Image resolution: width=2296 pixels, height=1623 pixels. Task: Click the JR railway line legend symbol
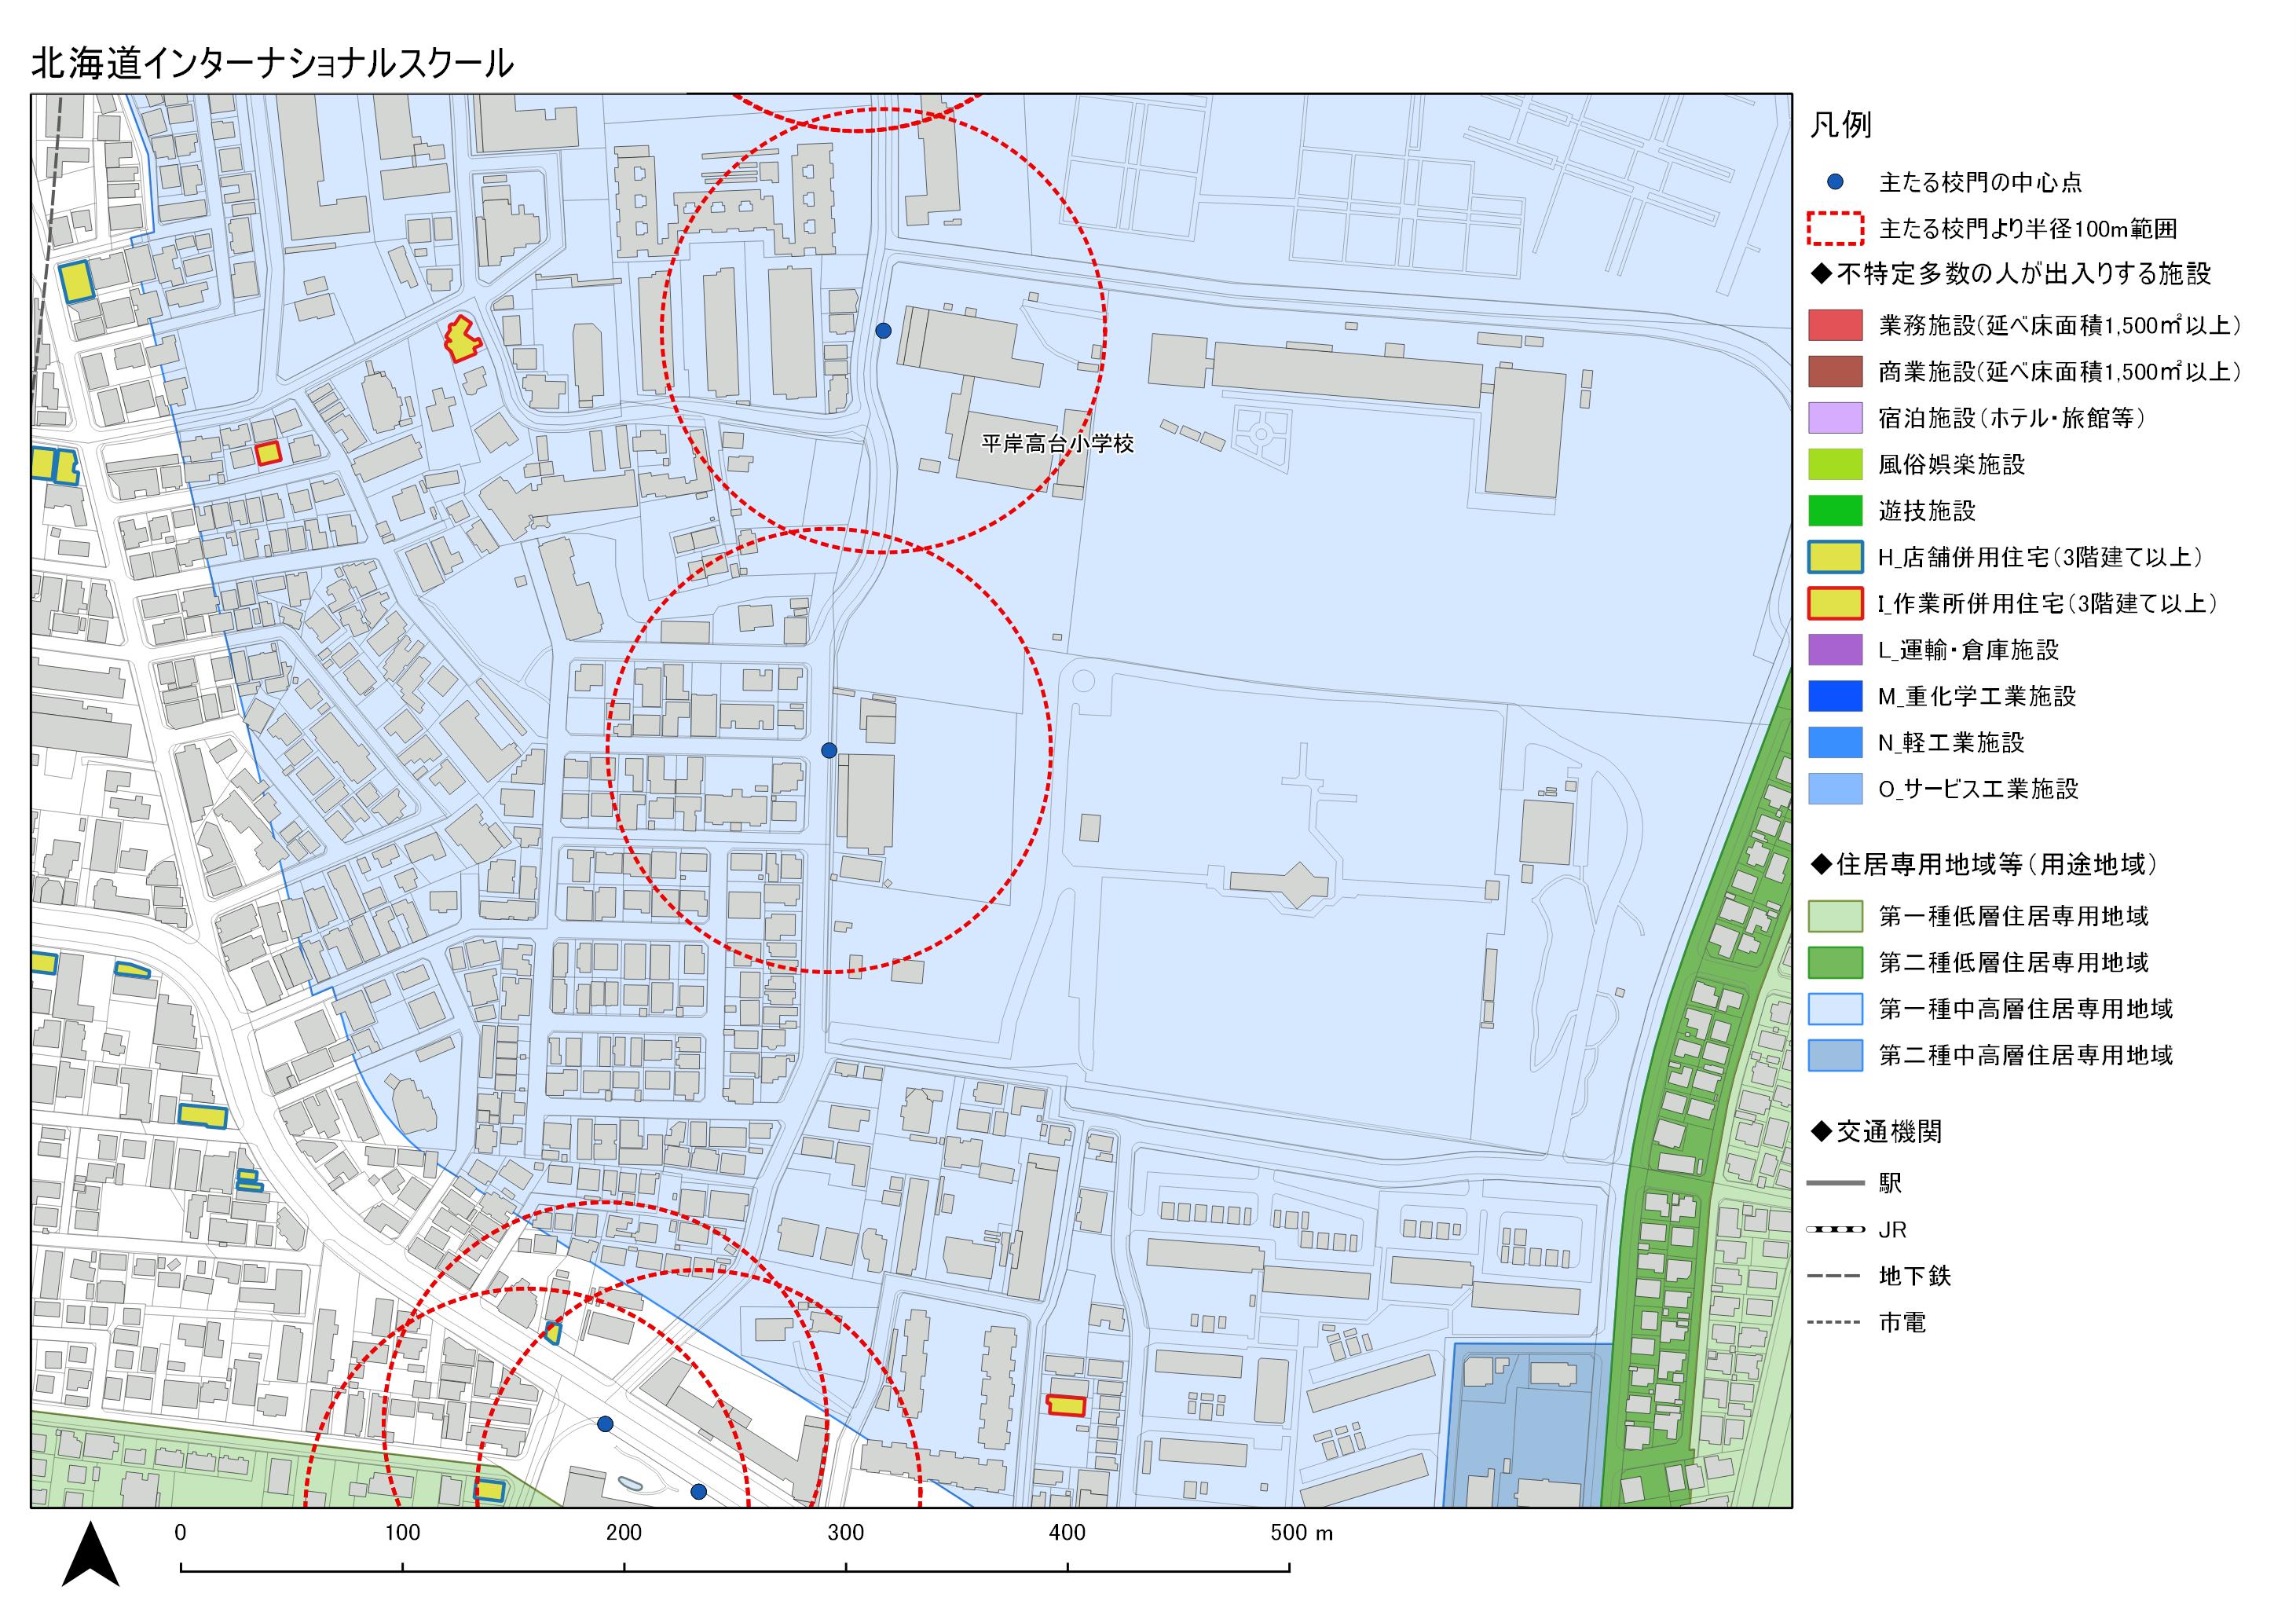pos(1835,1229)
